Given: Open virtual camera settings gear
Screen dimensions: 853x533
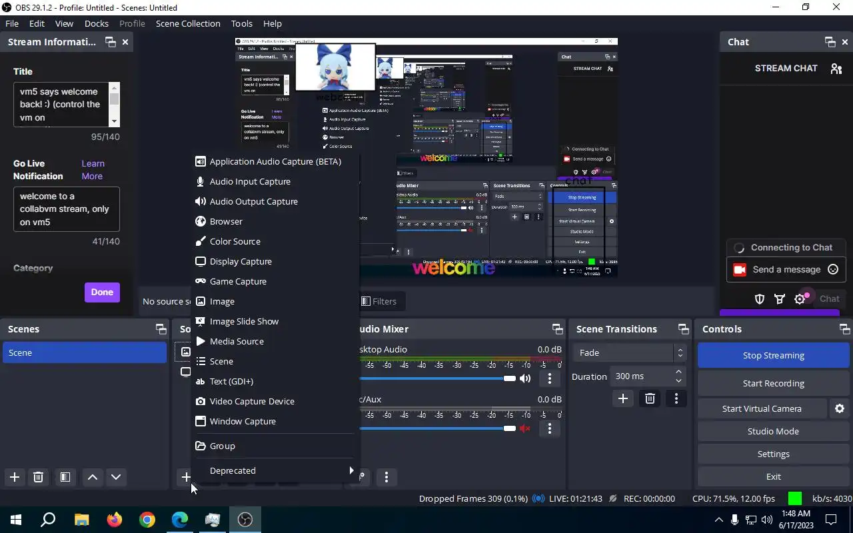Looking at the screenshot, I should click(x=840, y=408).
